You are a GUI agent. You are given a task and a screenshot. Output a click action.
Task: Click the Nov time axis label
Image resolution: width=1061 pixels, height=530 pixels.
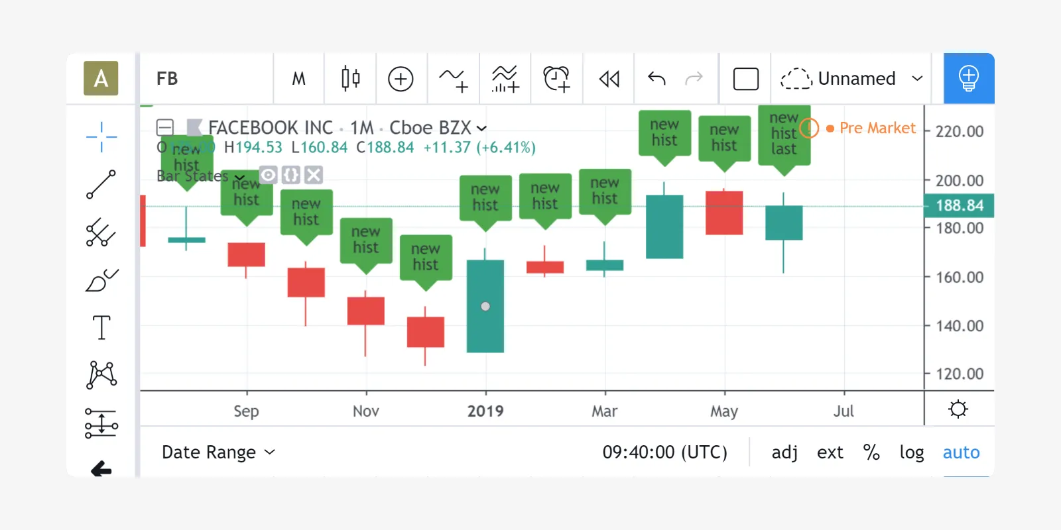366,411
